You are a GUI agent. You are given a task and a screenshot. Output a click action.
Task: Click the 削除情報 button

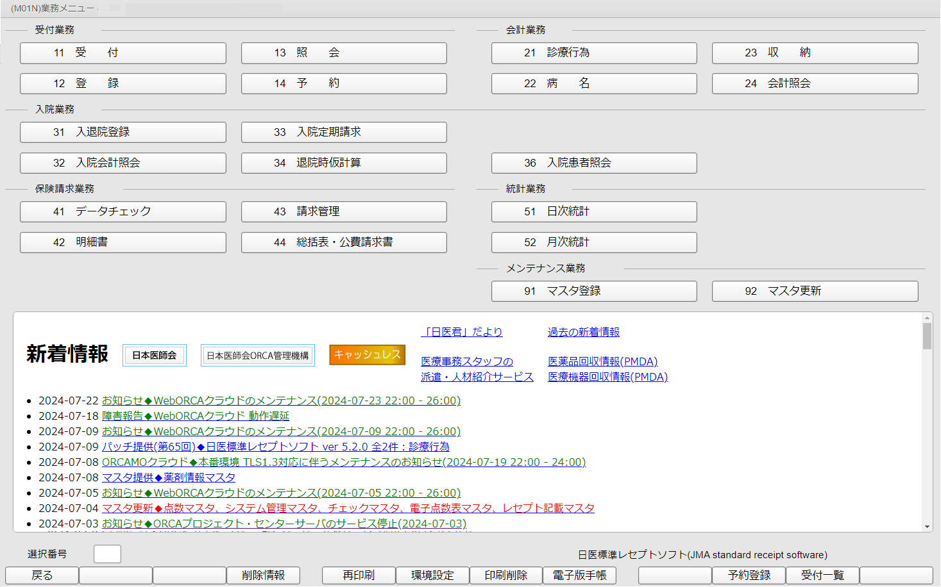point(263,575)
